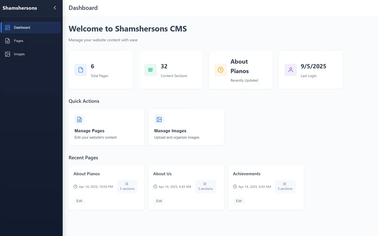Click the Last Login date 9/5/2025

[x=314, y=66]
